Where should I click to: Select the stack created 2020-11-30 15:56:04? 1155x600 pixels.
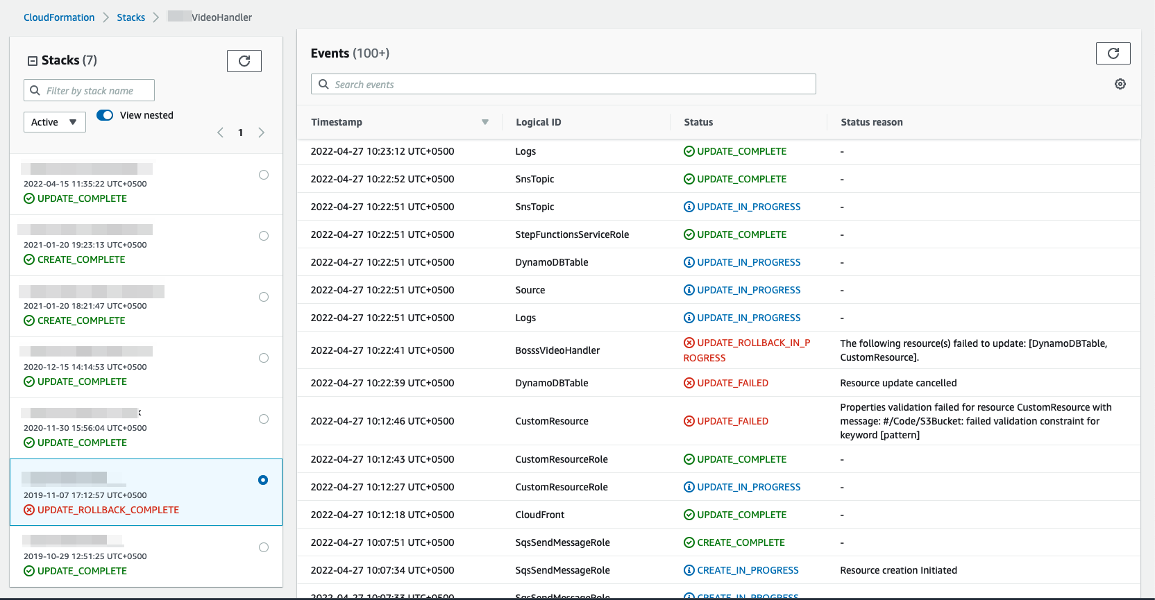[x=264, y=419]
